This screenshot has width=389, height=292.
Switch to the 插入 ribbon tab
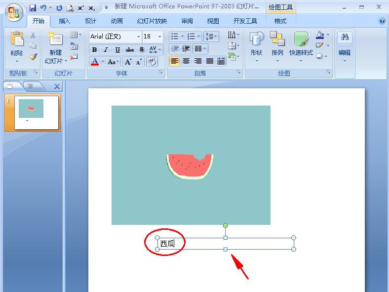65,21
